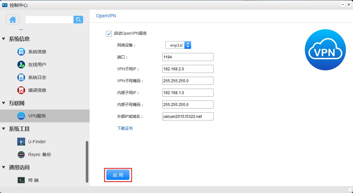Screen dimensions: 353x193
Task: Click the Home icon button
Action: point(13,20)
